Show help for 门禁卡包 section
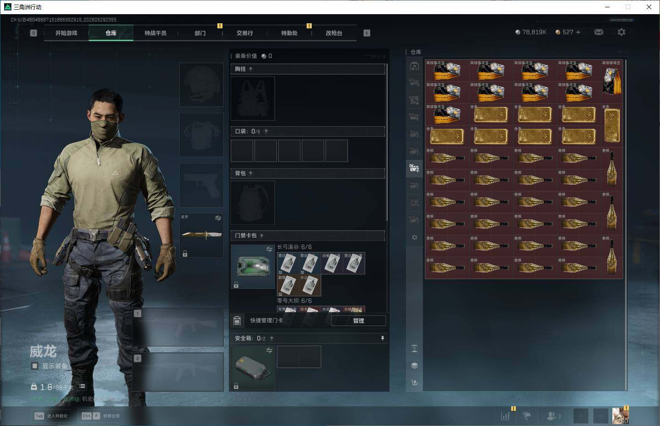This screenshot has width=660, height=426. [x=261, y=236]
